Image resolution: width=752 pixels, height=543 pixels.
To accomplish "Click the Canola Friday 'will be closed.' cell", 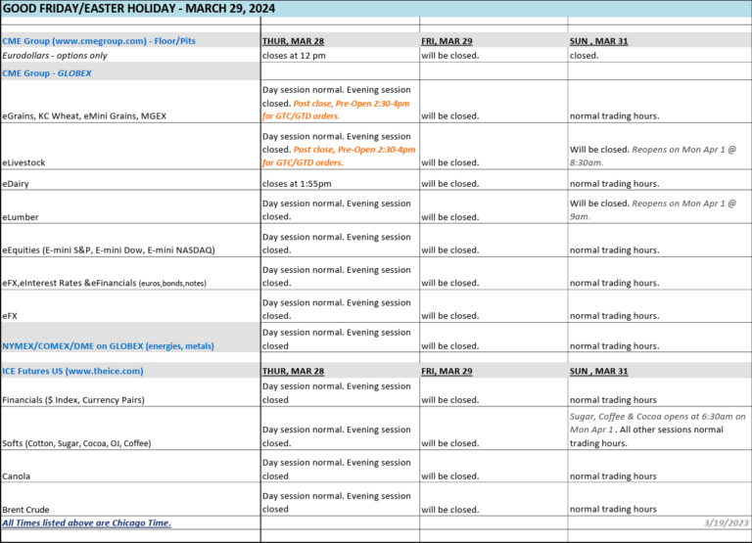I will click(493, 467).
